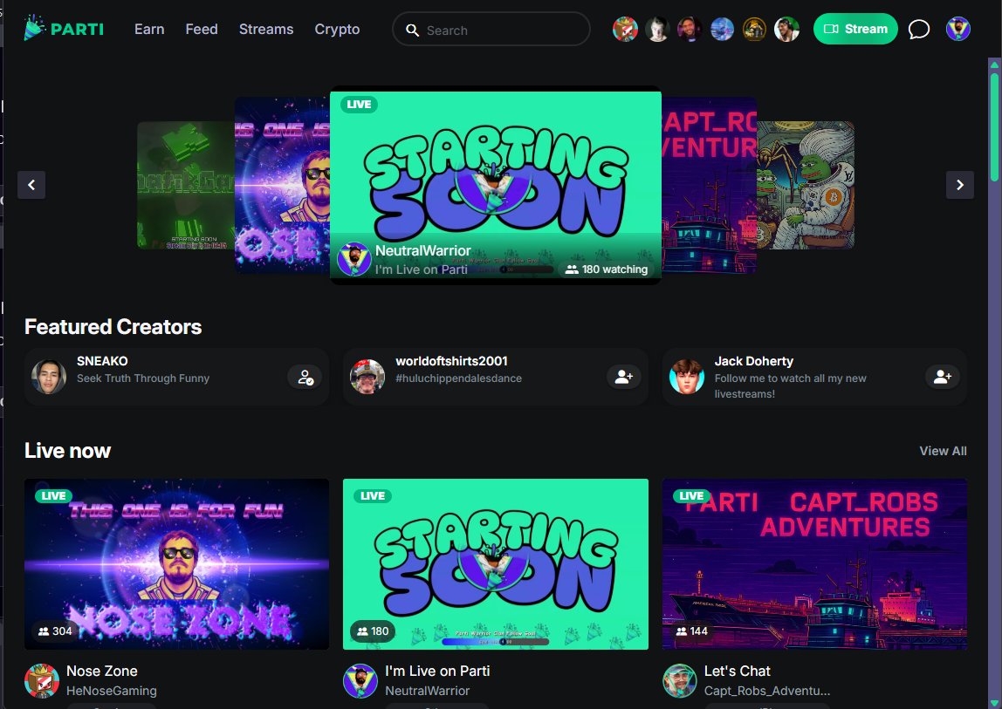Screen dimensions: 1002x709
Task: Open the Crypto menu item
Action: coord(337,30)
